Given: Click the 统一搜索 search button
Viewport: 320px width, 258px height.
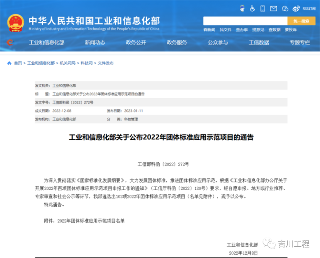Looking at the screenshot, I should pos(301,21).
